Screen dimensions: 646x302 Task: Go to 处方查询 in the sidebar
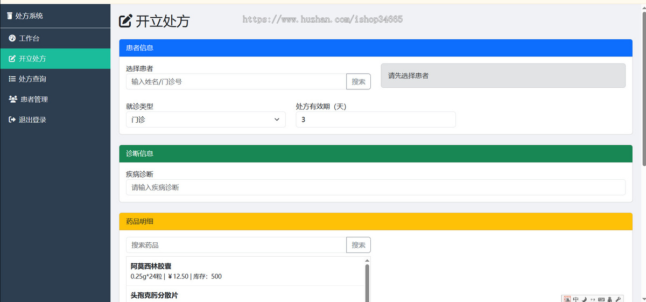[x=55, y=79]
